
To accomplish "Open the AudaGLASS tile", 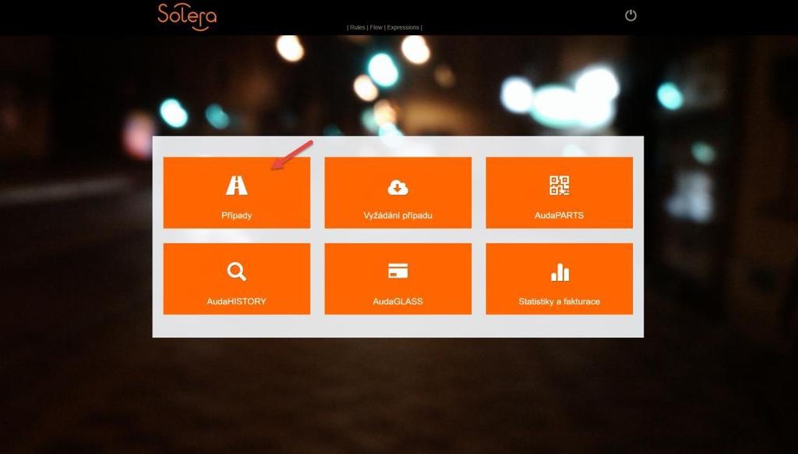I will [x=398, y=278].
